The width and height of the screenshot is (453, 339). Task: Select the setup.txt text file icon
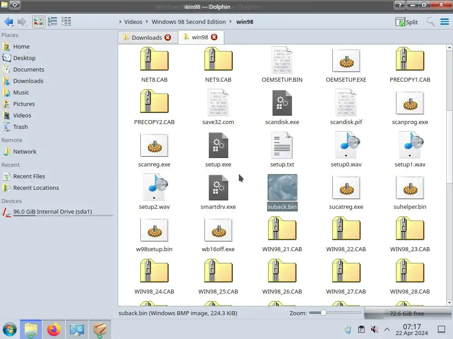(282, 145)
